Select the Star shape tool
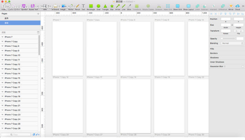Screen dimensions: 245x140 pos(112,7)
